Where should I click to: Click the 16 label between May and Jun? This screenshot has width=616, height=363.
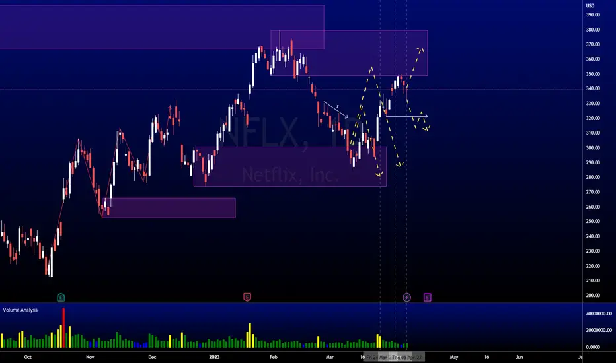pos(486,357)
